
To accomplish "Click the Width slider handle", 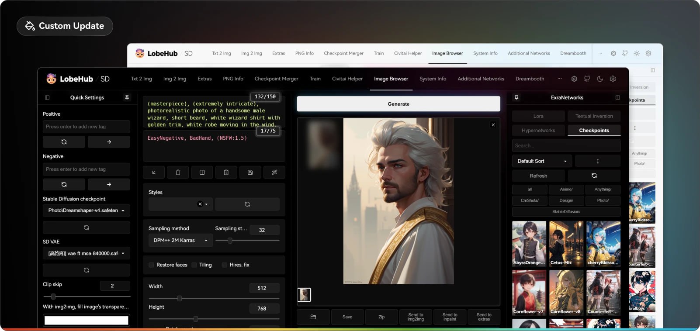I will [180, 299].
